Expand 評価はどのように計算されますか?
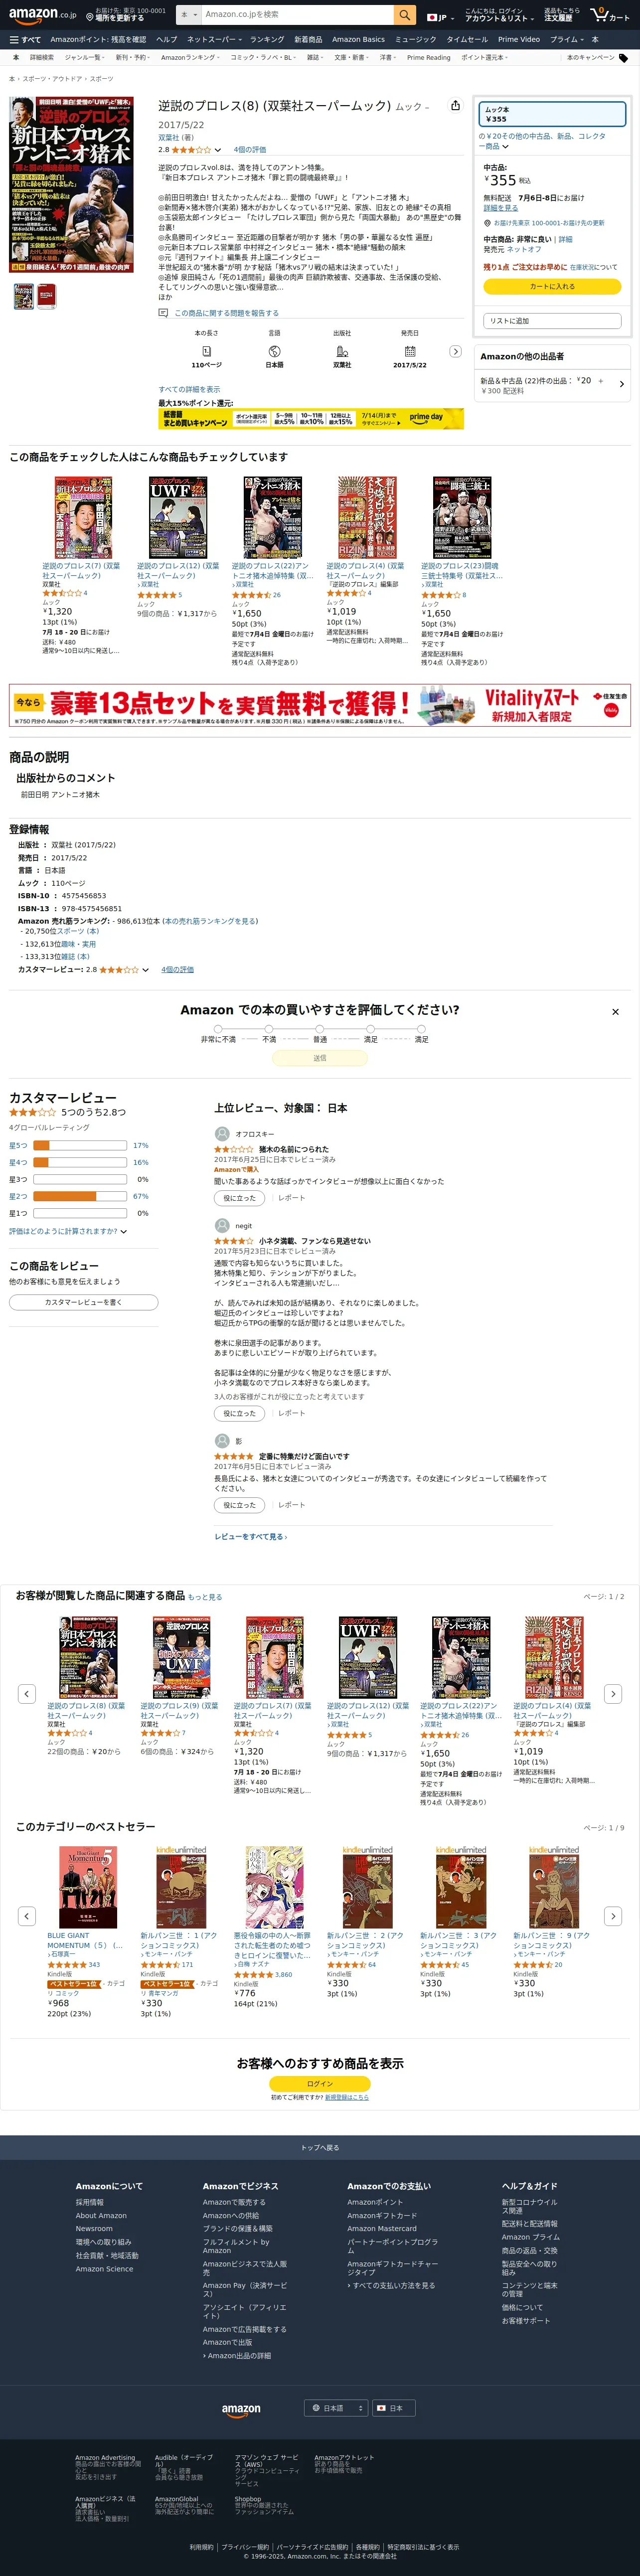The height and width of the screenshot is (2576, 640). [x=68, y=1231]
